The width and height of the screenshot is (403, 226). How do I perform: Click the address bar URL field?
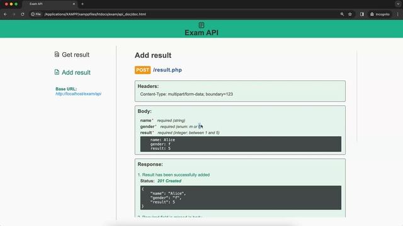pos(95,14)
